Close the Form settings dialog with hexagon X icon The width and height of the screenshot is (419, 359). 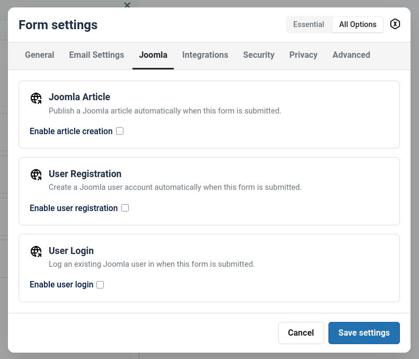[395, 24]
